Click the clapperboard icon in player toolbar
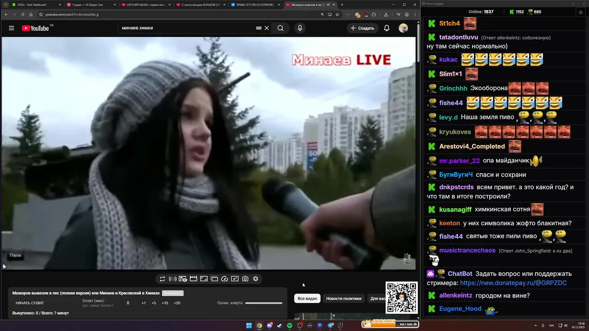 193,279
